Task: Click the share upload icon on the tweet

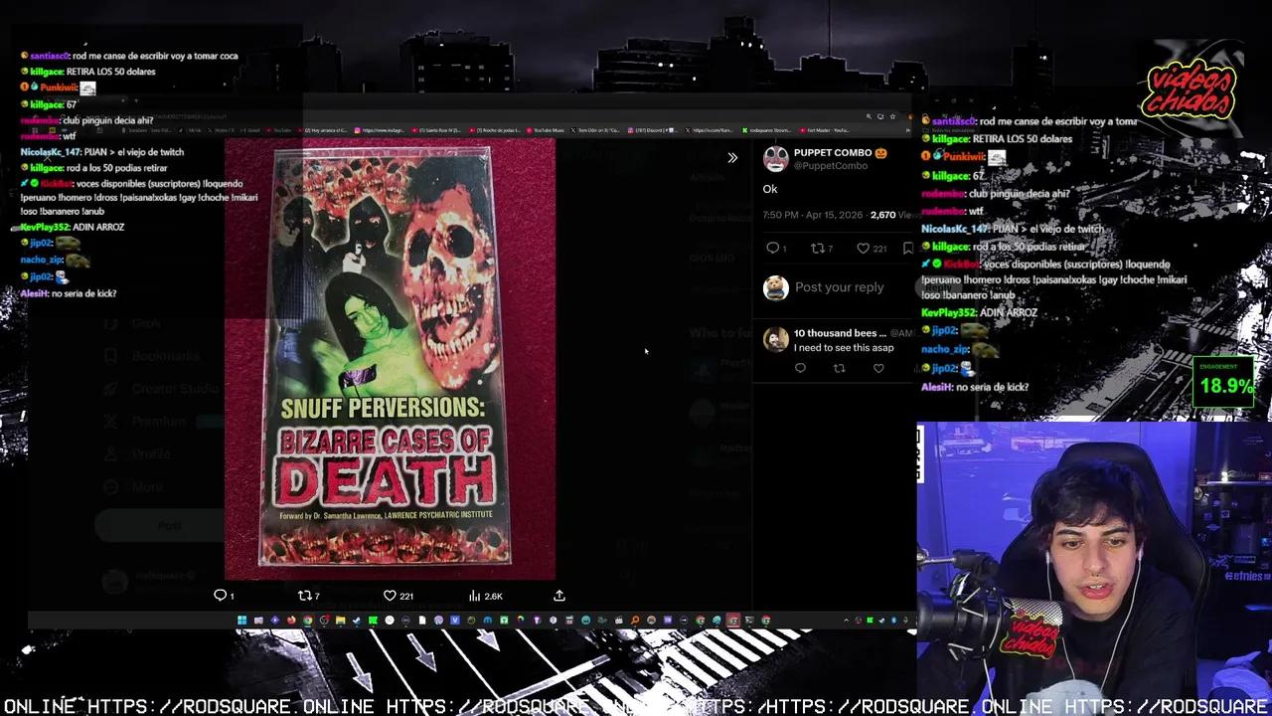Action: pos(559,595)
